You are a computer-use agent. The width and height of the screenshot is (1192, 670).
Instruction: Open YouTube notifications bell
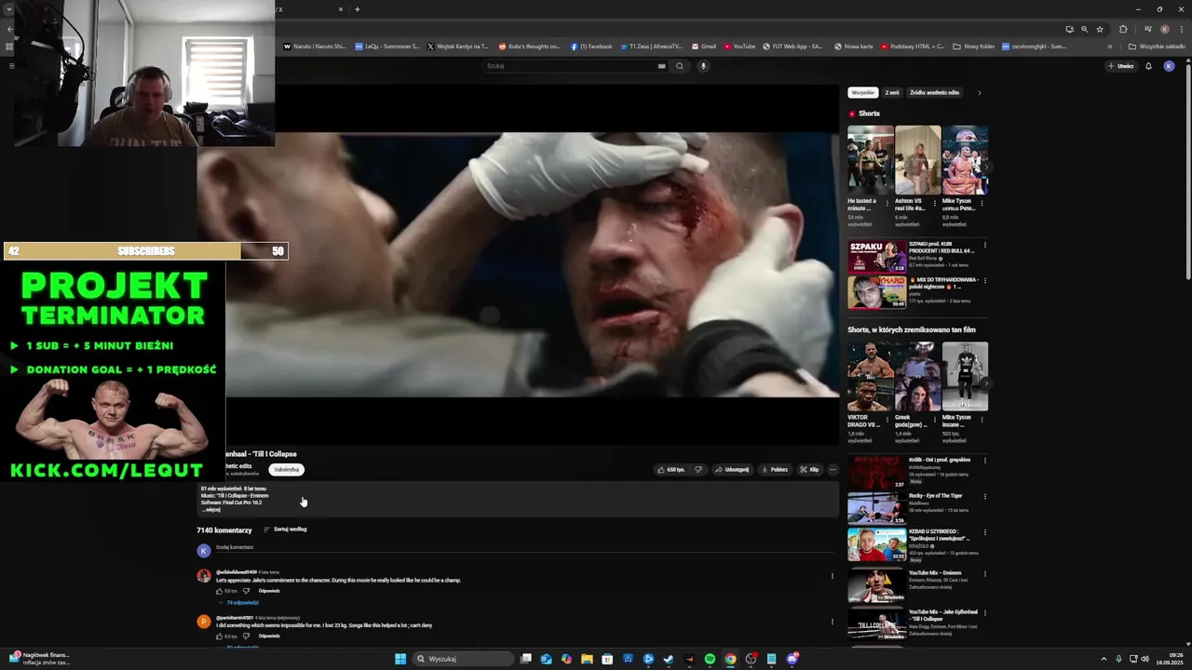coord(1148,66)
